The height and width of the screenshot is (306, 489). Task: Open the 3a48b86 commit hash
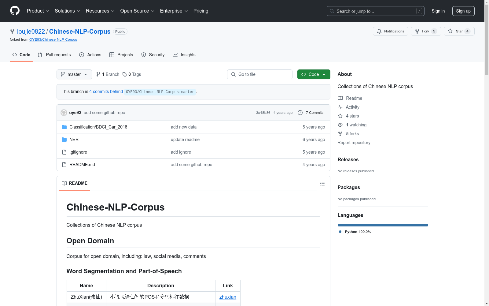pos(263,113)
